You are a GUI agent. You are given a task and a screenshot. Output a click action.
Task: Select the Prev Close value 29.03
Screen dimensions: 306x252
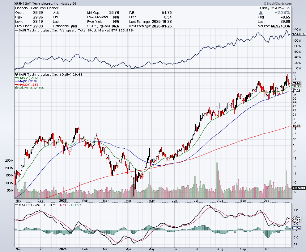[x=38, y=26]
